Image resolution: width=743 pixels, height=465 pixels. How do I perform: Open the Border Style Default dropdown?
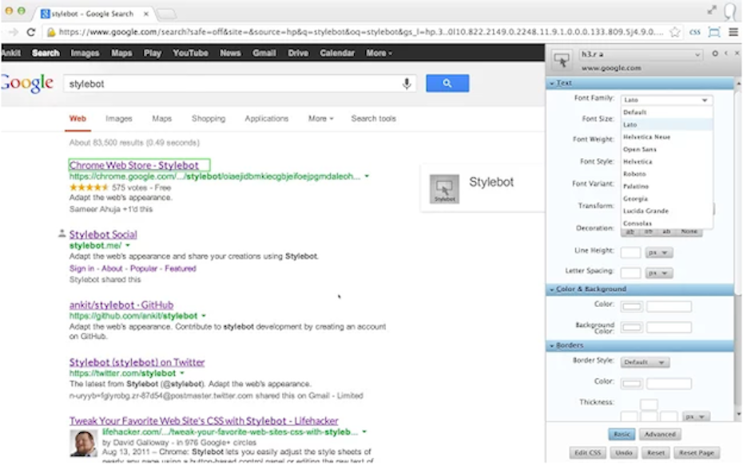point(645,362)
